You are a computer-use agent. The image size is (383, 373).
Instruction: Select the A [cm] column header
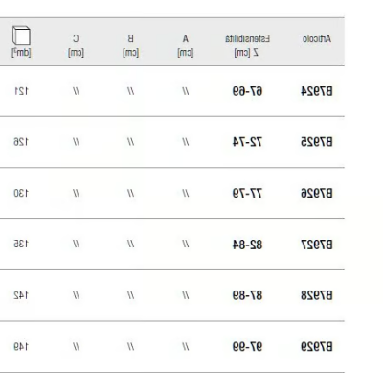tap(186, 45)
